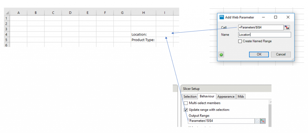Click the green help icon in Add Web Parameter

click(221, 55)
